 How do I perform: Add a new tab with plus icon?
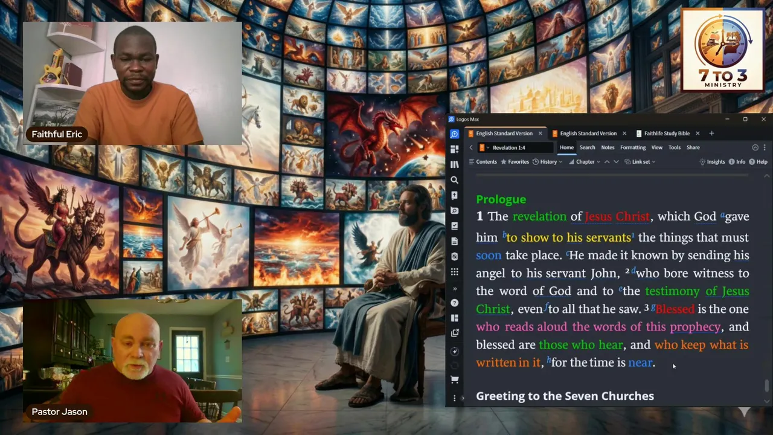(x=711, y=134)
